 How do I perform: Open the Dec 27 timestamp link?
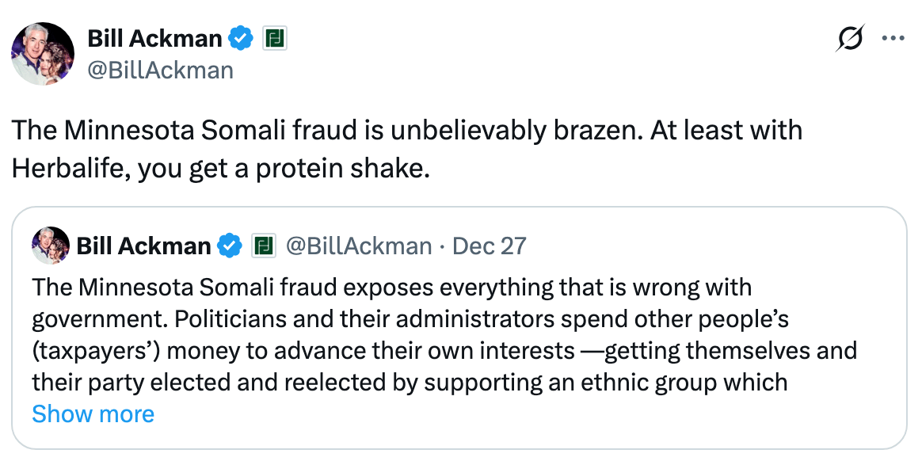[489, 246]
